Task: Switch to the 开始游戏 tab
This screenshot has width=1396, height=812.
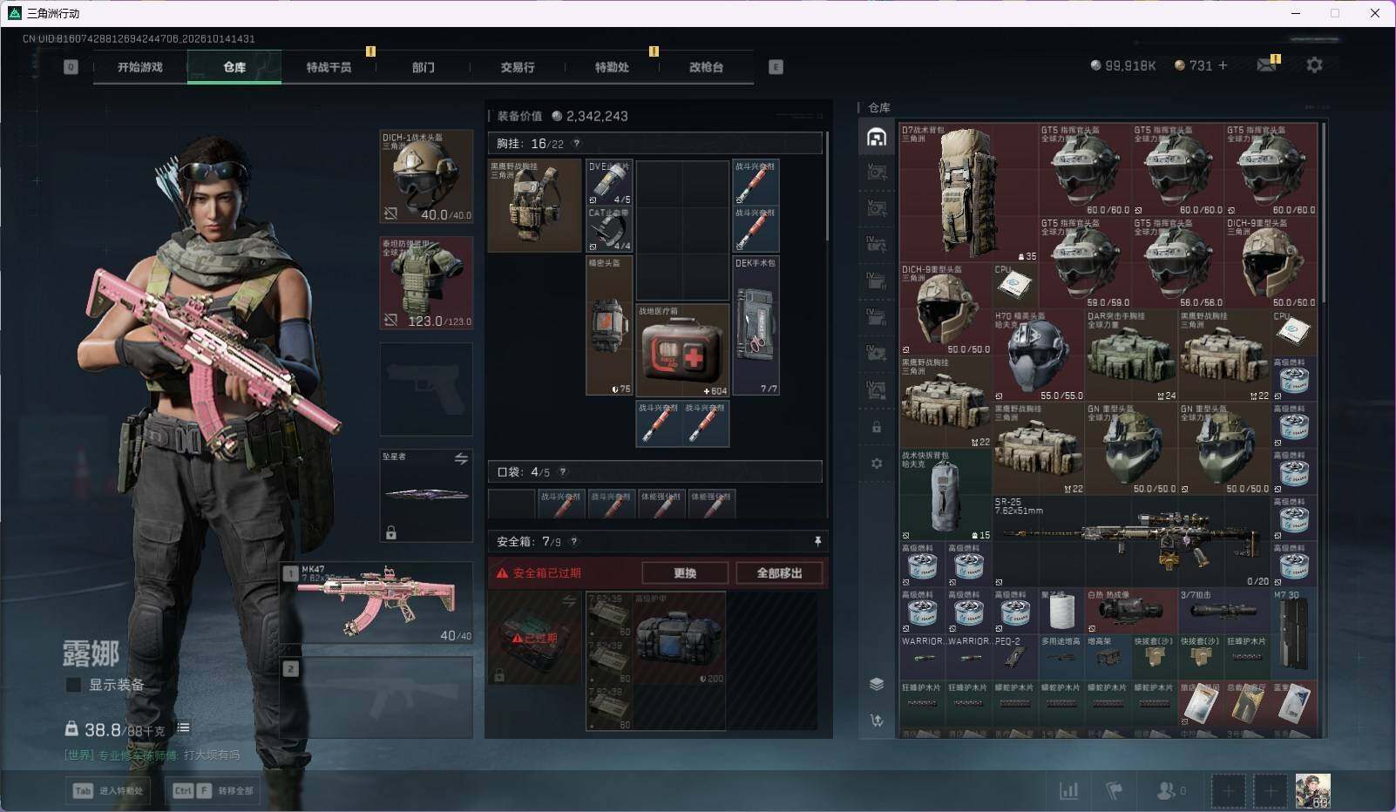Action: (139, 67)
